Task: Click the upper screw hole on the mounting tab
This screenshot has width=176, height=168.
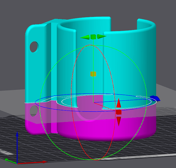Action: [x=34, y=47]
